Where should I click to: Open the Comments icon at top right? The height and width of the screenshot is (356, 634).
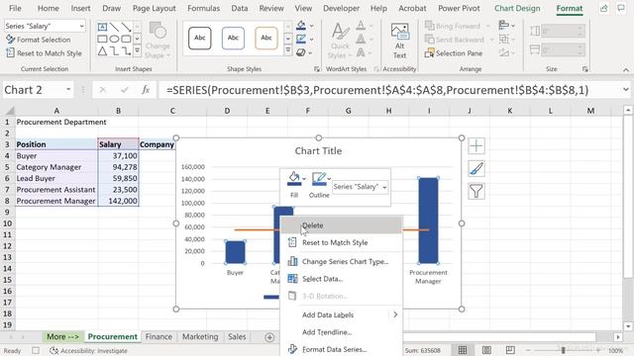point(621,8)
